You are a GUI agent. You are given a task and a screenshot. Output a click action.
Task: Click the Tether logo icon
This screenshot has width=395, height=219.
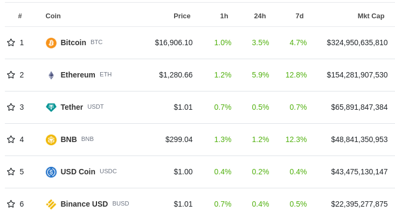coord(51,108)
